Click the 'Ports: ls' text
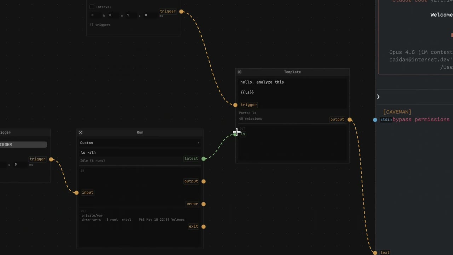Viewport: 453px width, 255px height. coord(247,113)
